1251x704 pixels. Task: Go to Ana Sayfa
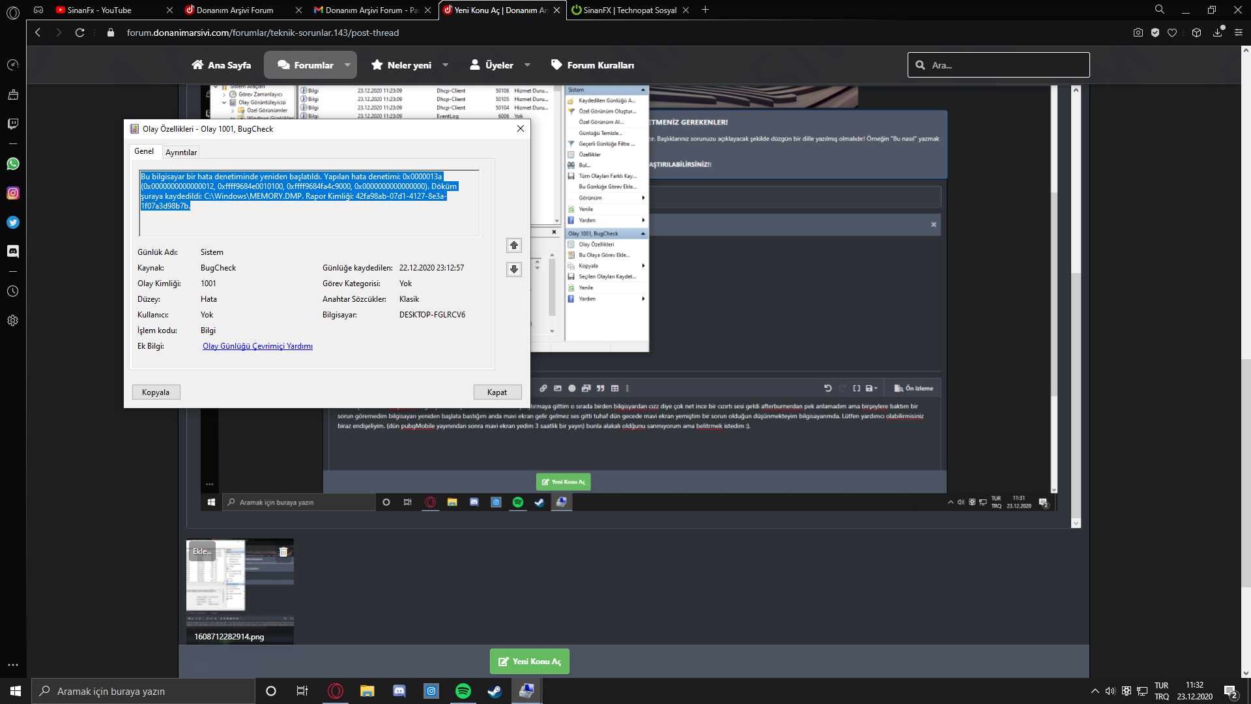click(221, 65)
